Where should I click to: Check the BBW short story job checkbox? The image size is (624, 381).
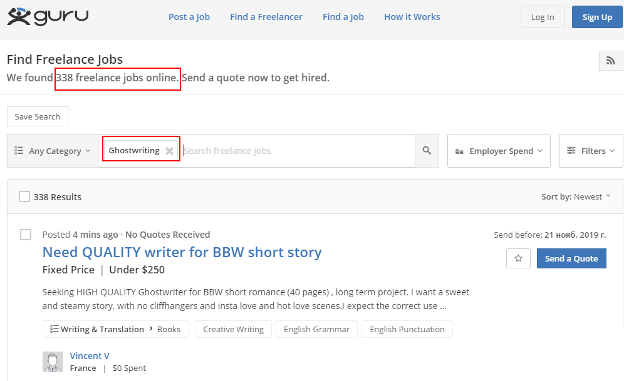click(26, 235)
